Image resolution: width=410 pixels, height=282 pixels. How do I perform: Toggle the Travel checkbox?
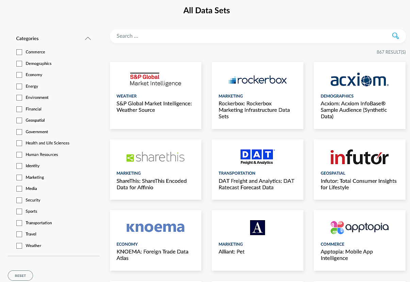point(19,234)
